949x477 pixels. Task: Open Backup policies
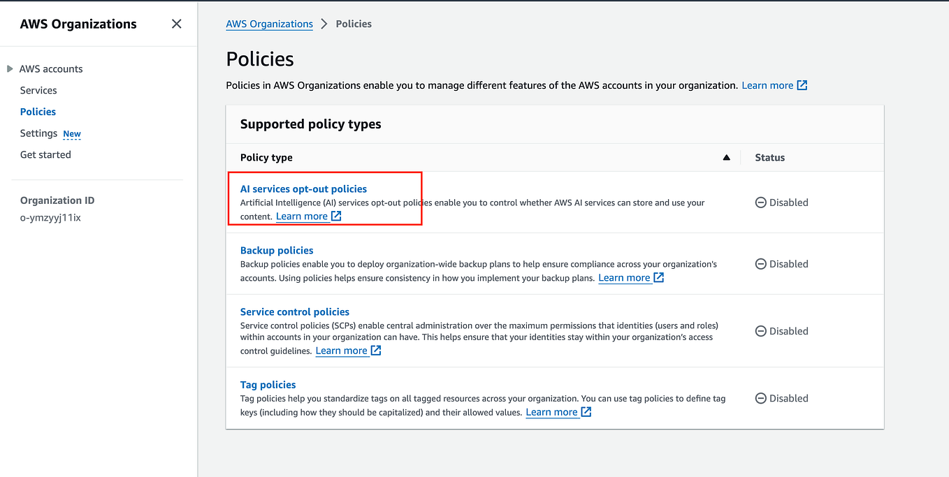point(277,250)
